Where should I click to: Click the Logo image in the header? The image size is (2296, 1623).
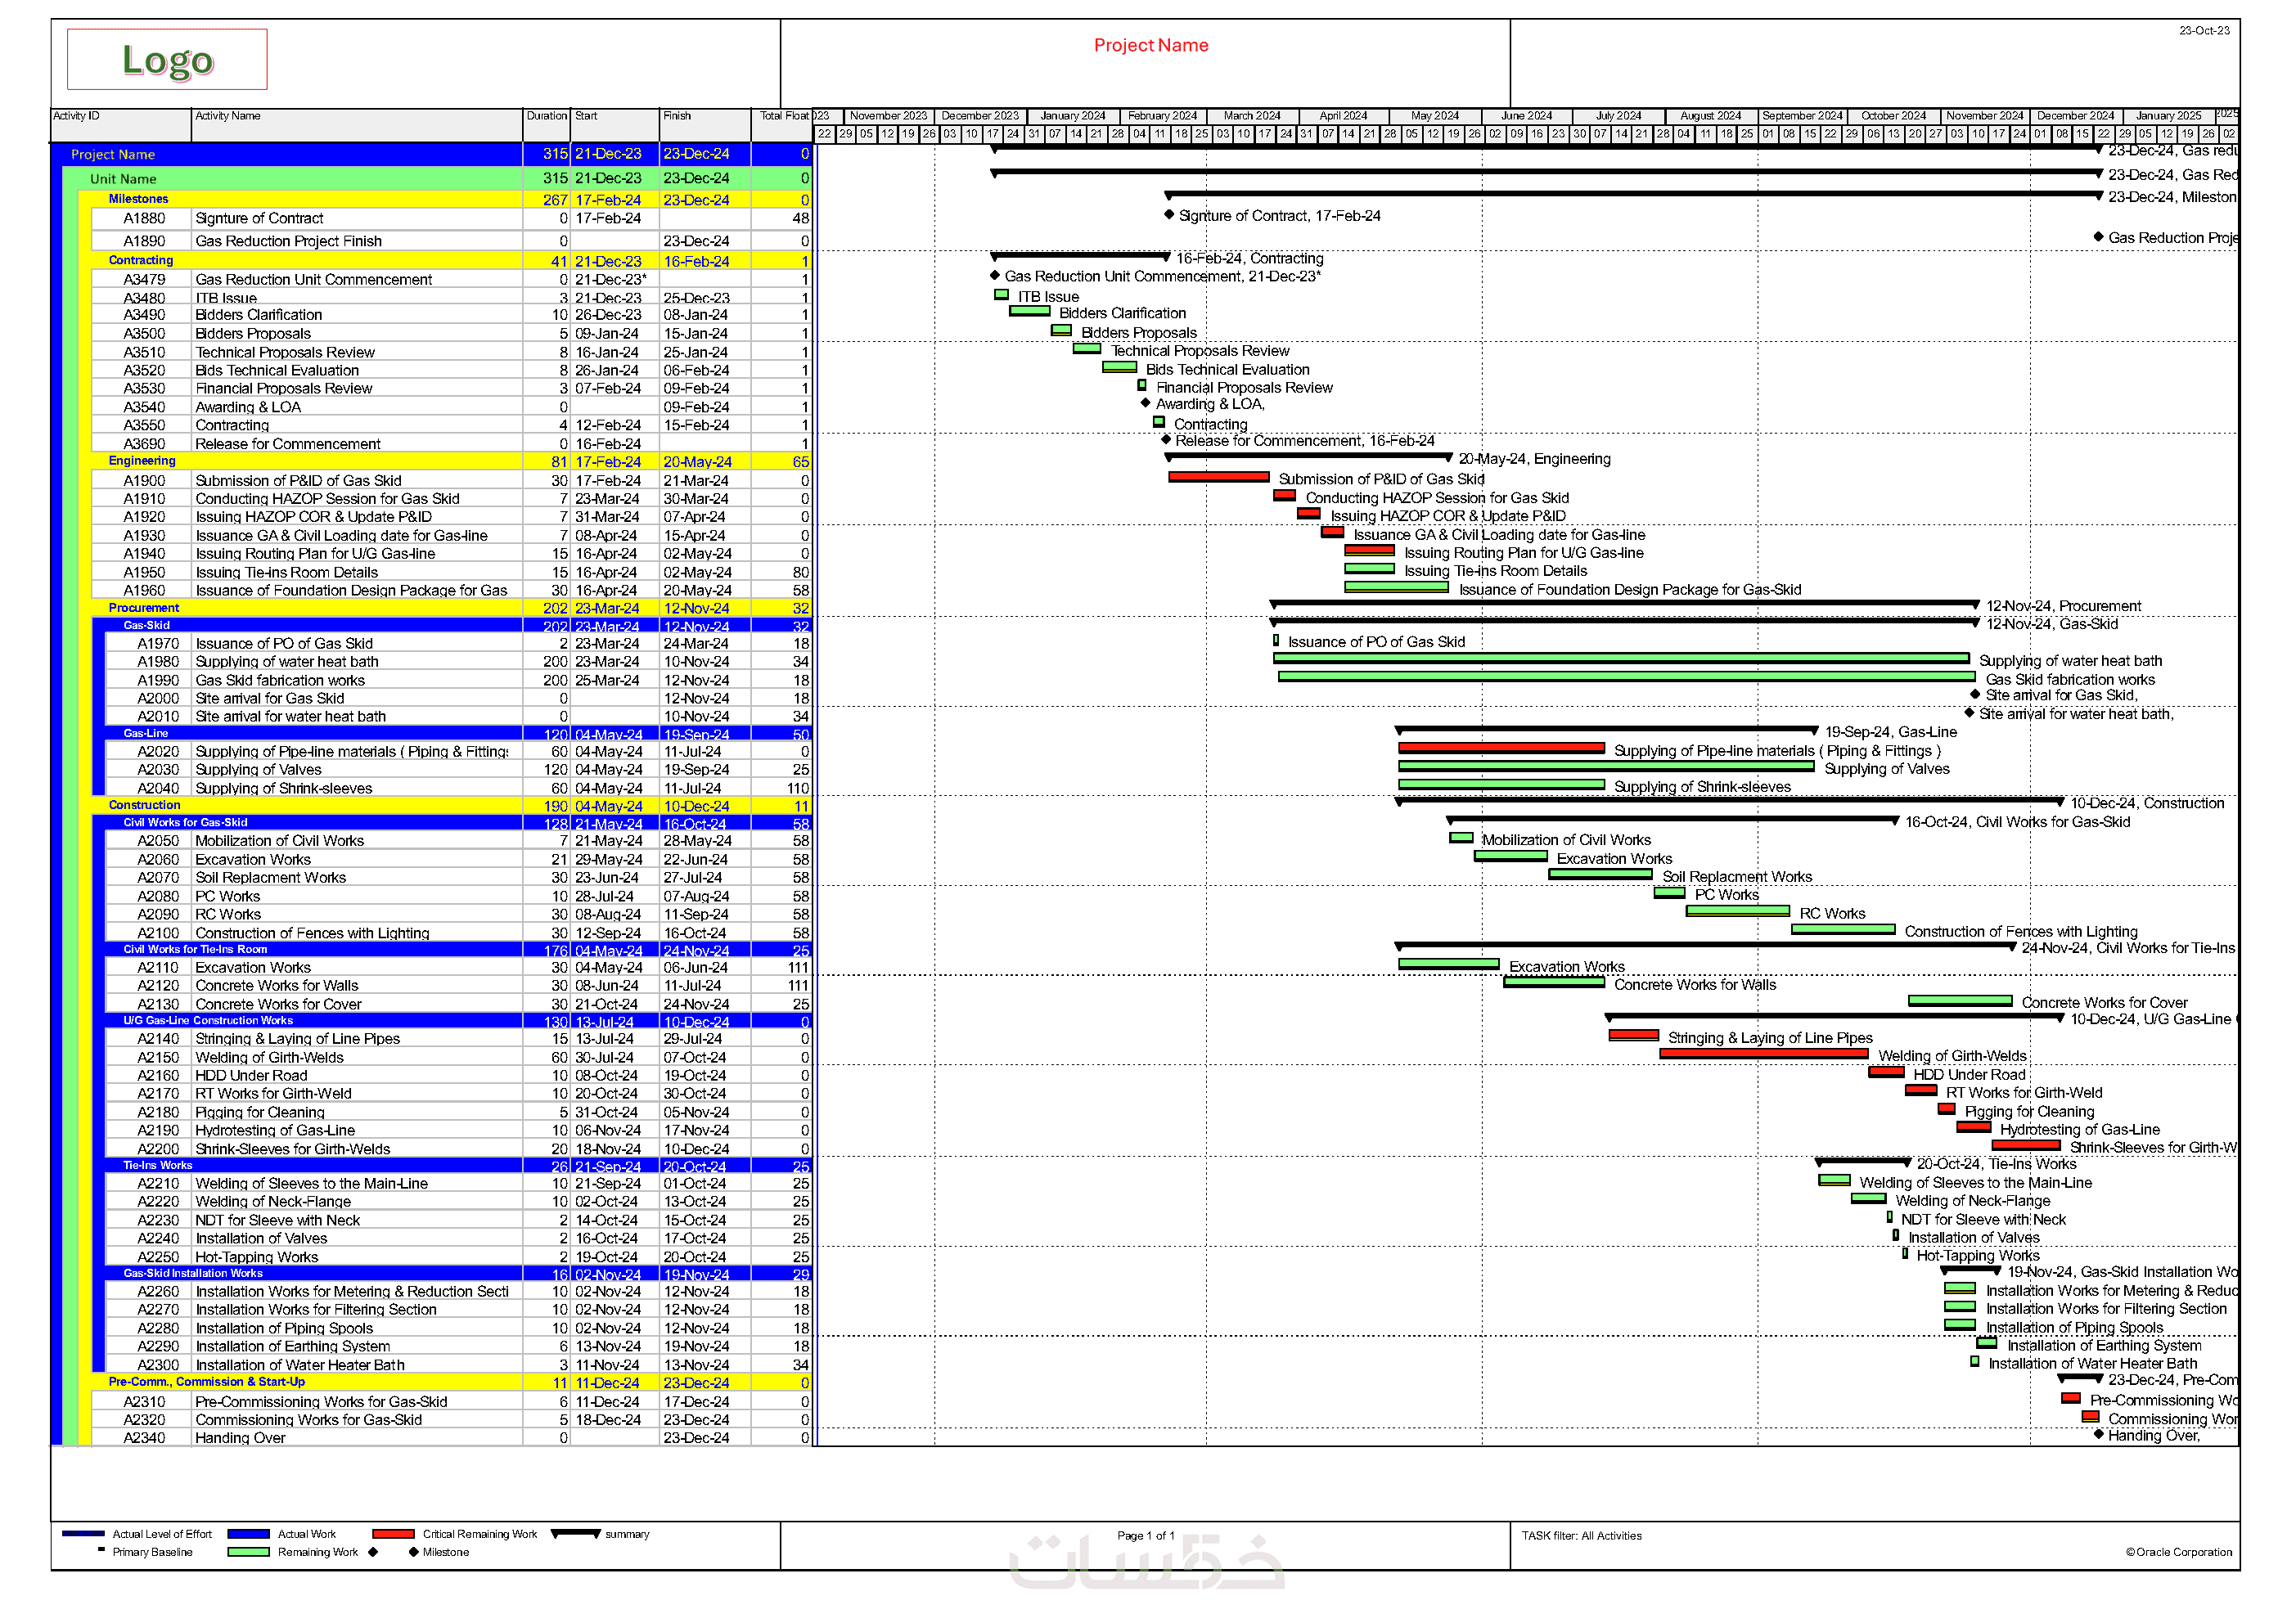(167, 60)
